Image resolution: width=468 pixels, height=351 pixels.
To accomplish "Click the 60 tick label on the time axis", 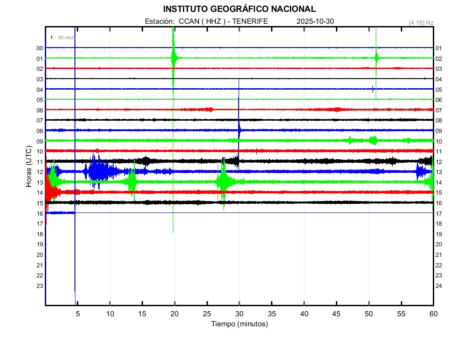I will (433, 314).
